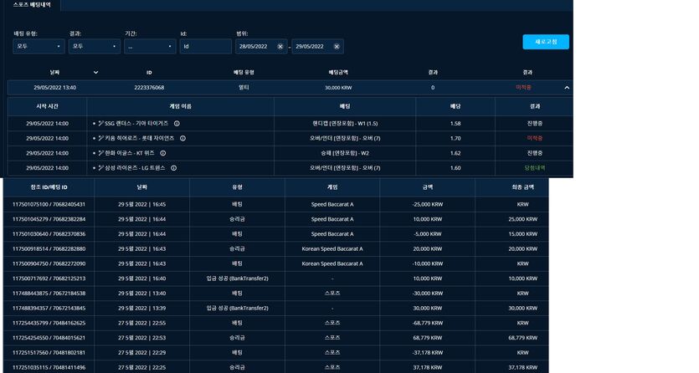
Task: Click the 승패 [연장포함] - W2 bet
Action: click(345, 153)
